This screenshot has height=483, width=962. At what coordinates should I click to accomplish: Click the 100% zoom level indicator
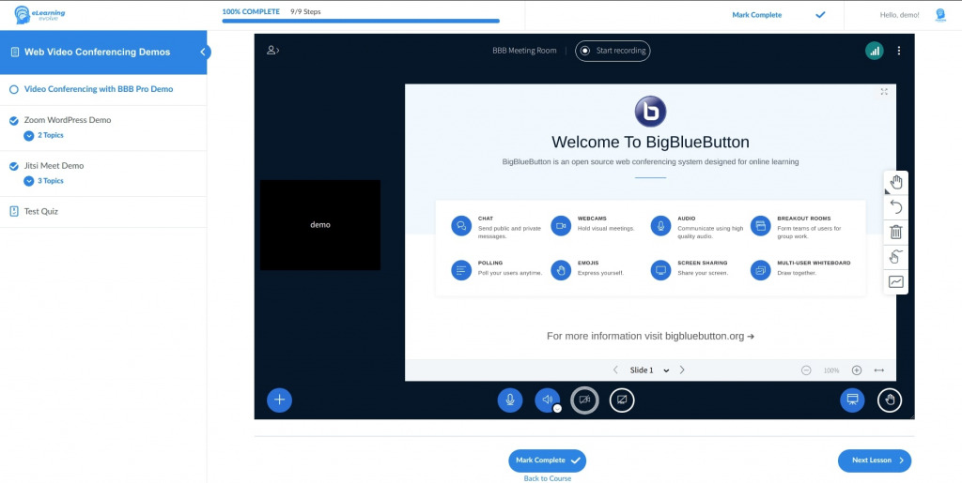coord(831,370)
